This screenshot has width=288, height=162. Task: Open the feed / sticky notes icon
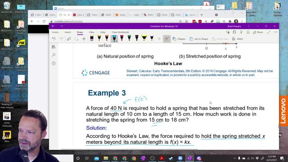pyautogui.click(x=234, y=32)
